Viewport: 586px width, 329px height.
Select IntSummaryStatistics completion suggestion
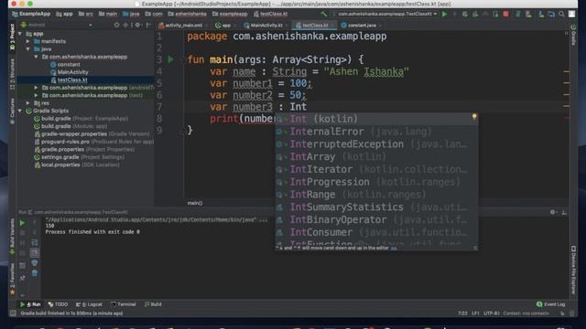376,207
